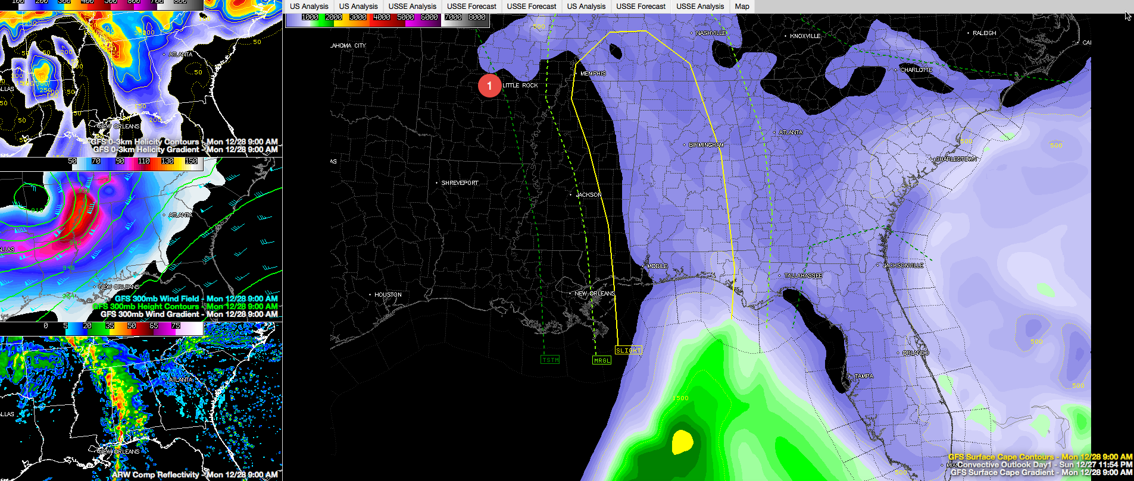Select the rightmost USSE Analysis tab
The image size is (1134, 481).
point(700,7)
